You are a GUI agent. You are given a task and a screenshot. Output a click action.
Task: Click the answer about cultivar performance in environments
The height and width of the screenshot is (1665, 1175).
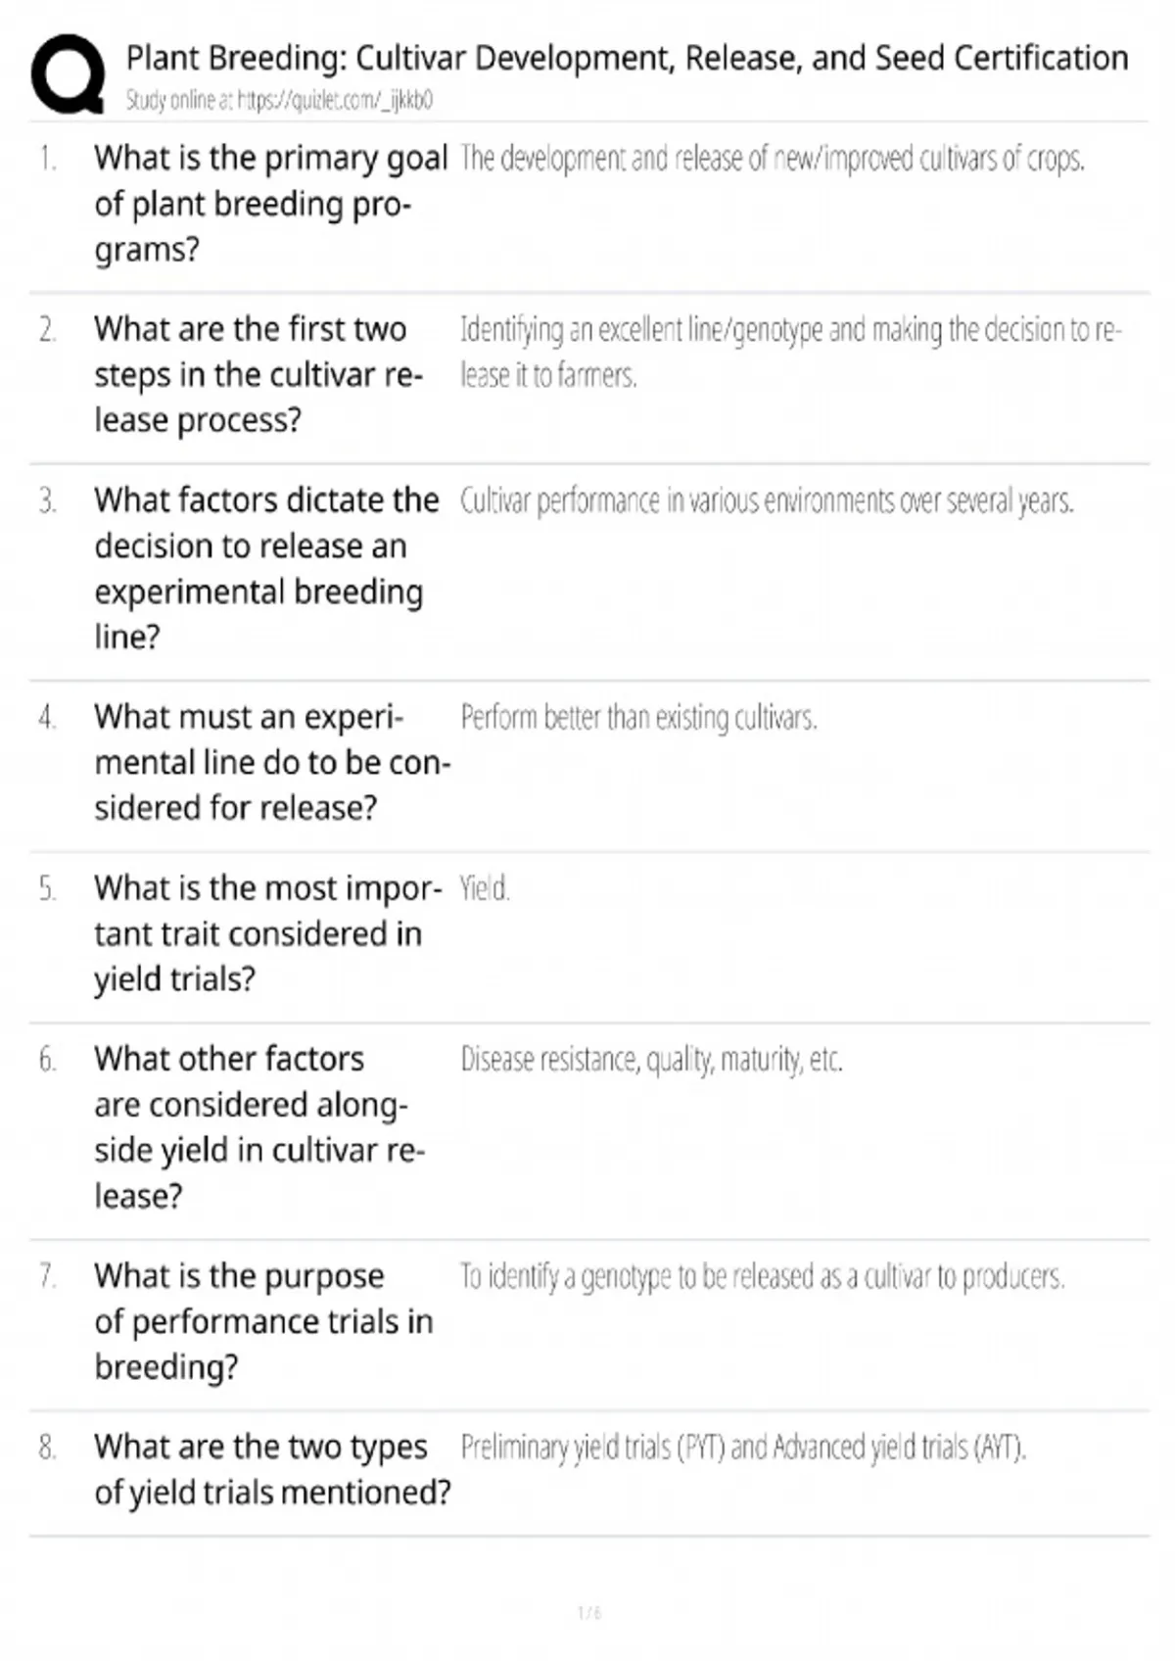tap(767, 501)
